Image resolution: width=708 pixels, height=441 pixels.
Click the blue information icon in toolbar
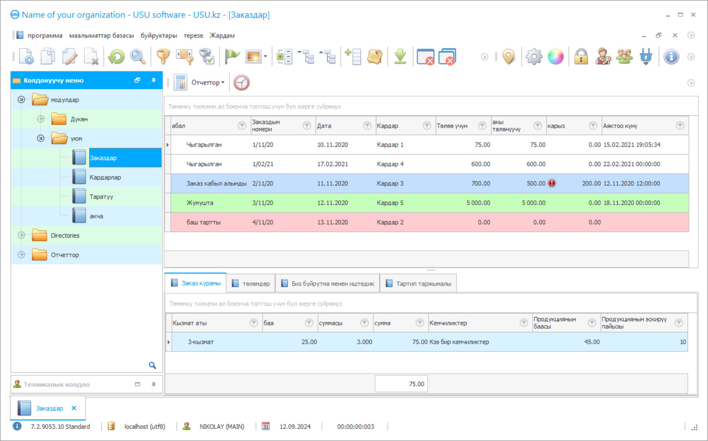coord(671,57)
